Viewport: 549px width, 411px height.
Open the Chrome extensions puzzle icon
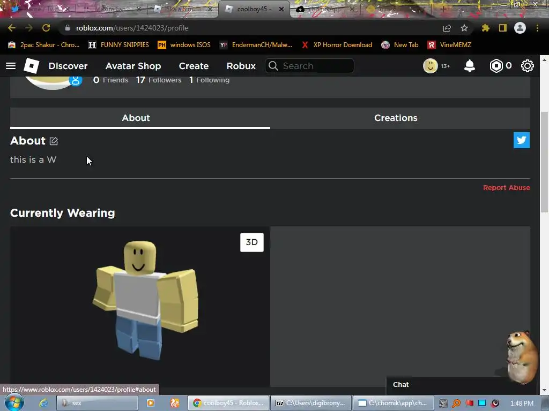pyautogui.click(x=485, y=28)
